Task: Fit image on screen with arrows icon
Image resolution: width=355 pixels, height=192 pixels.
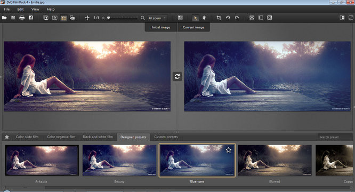Action: tap(87, 18)
